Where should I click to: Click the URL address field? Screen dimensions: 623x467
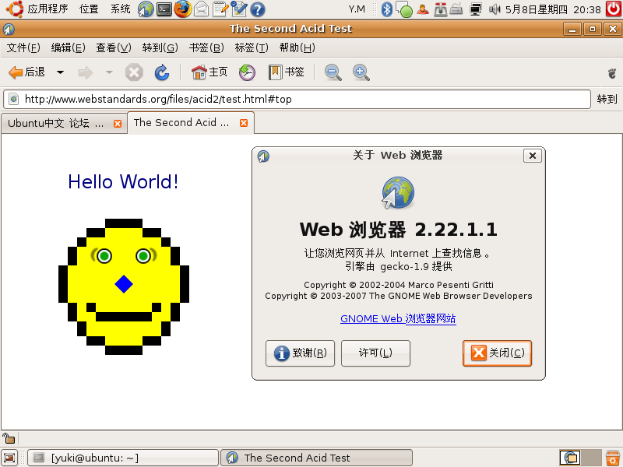(297, 99)
